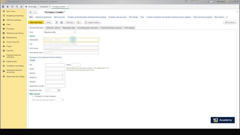240x135 pixels.
Task: Open the Payroll section
Action: [x=9, y=46]
